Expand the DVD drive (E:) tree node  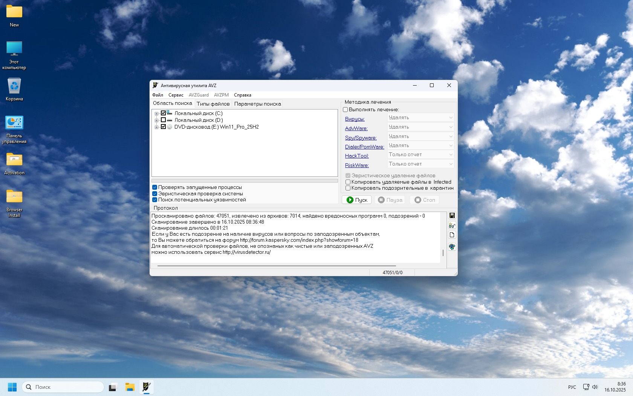click(x=156, y=127)
